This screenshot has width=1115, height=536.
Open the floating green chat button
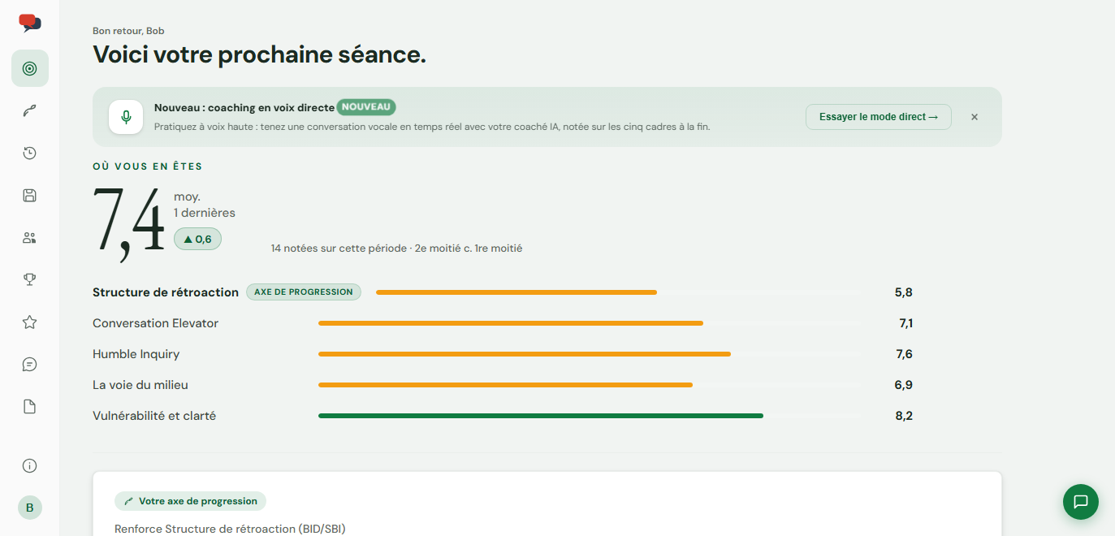[x=1081, y=502]
